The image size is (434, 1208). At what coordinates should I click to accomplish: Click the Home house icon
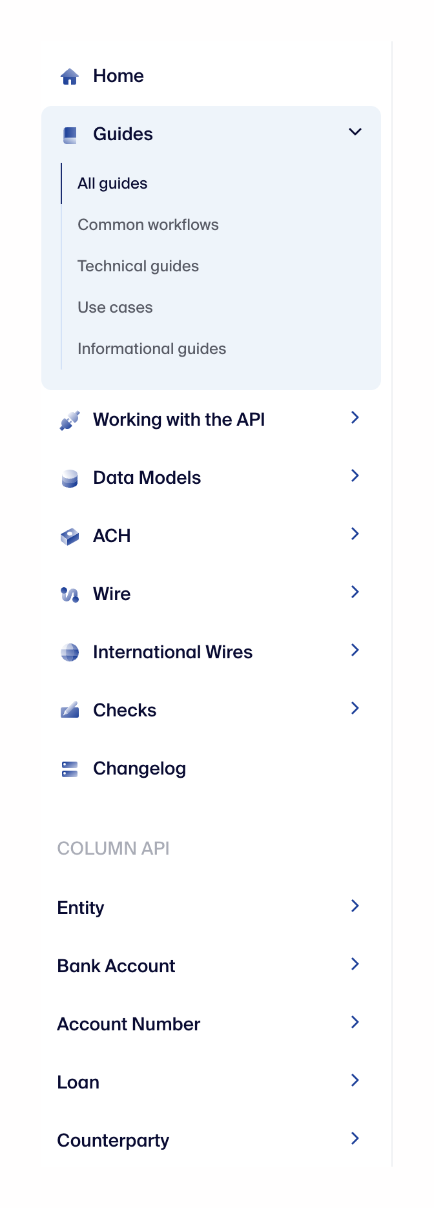pyautogui.click(x=70, y=76)
